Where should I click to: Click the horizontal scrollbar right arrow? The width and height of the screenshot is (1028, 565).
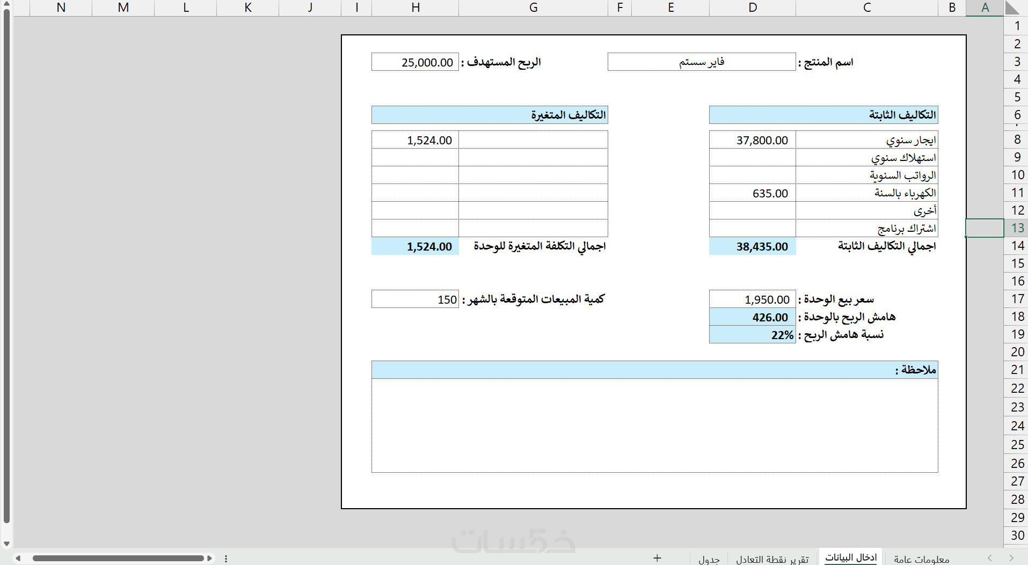pyautogui.click(x=209, y=558)
